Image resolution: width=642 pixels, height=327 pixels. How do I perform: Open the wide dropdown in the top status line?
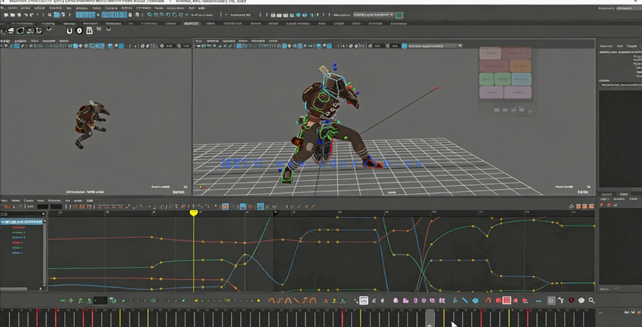coord(373,15)
